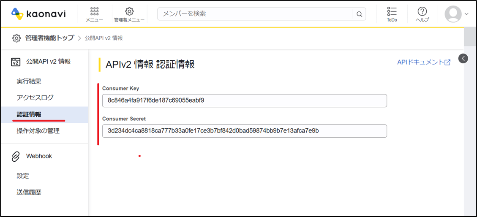Viewport: 477px width, 217px height.
Task: Click the search magnifier icon
Action: (x=359, y=14)
